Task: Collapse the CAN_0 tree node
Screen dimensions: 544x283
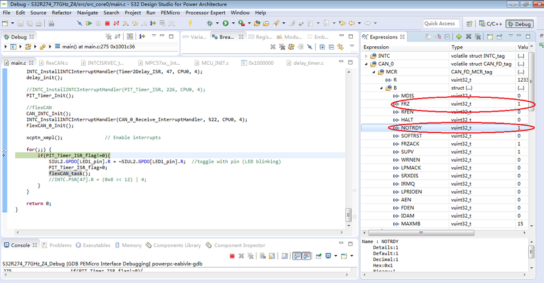Action: tap(366, 64)
